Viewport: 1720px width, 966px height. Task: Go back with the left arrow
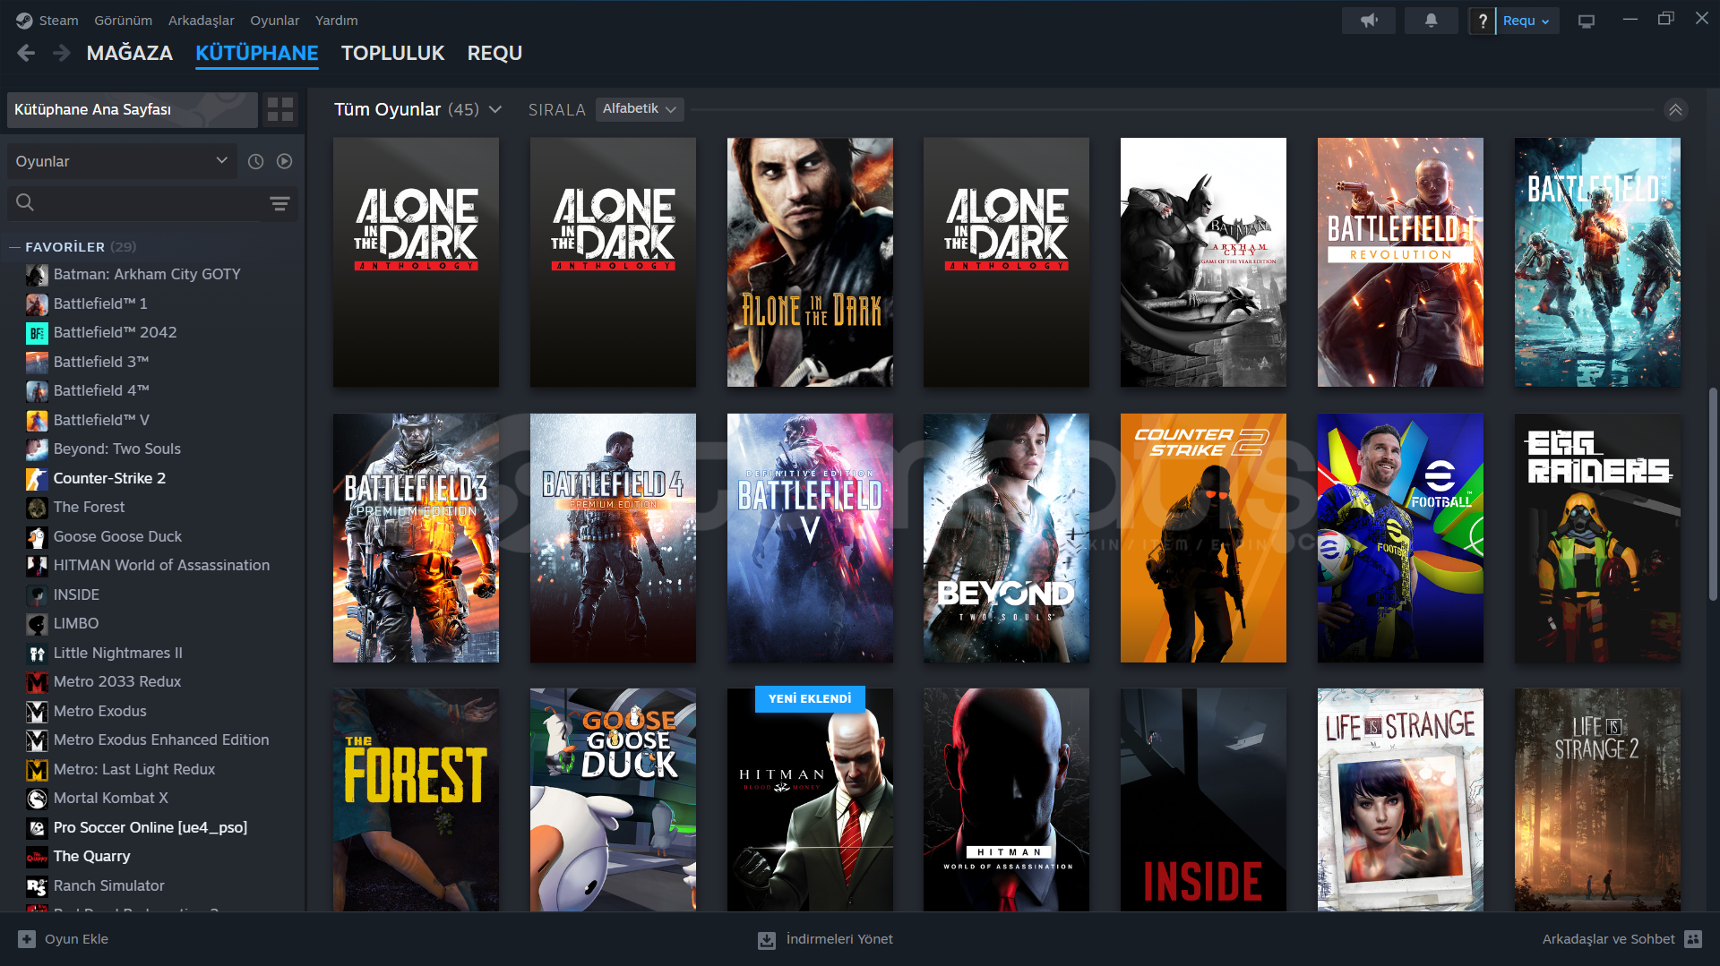[x=26, y=54]
